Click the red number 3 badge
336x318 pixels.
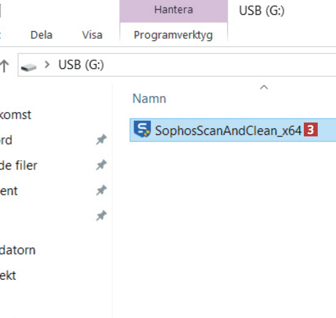[x=311, y=130]
